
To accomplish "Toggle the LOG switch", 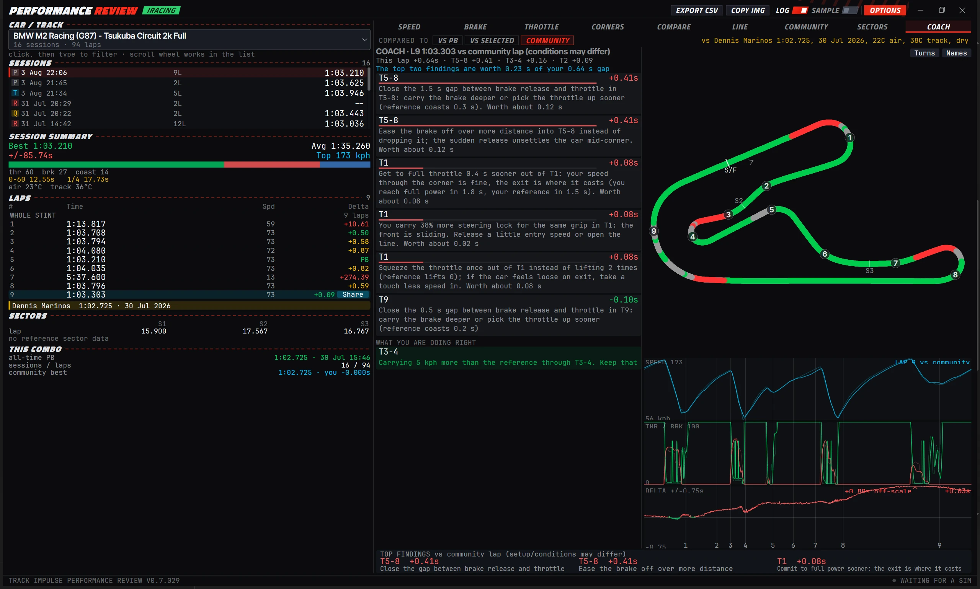I will coord(800,10).
